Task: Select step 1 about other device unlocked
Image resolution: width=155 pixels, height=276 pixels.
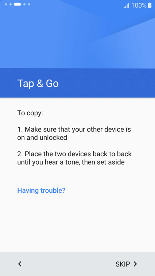Action: tap(74, 133)
